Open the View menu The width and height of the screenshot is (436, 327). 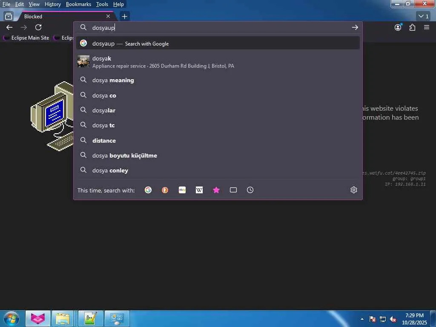tap(34, 4)
